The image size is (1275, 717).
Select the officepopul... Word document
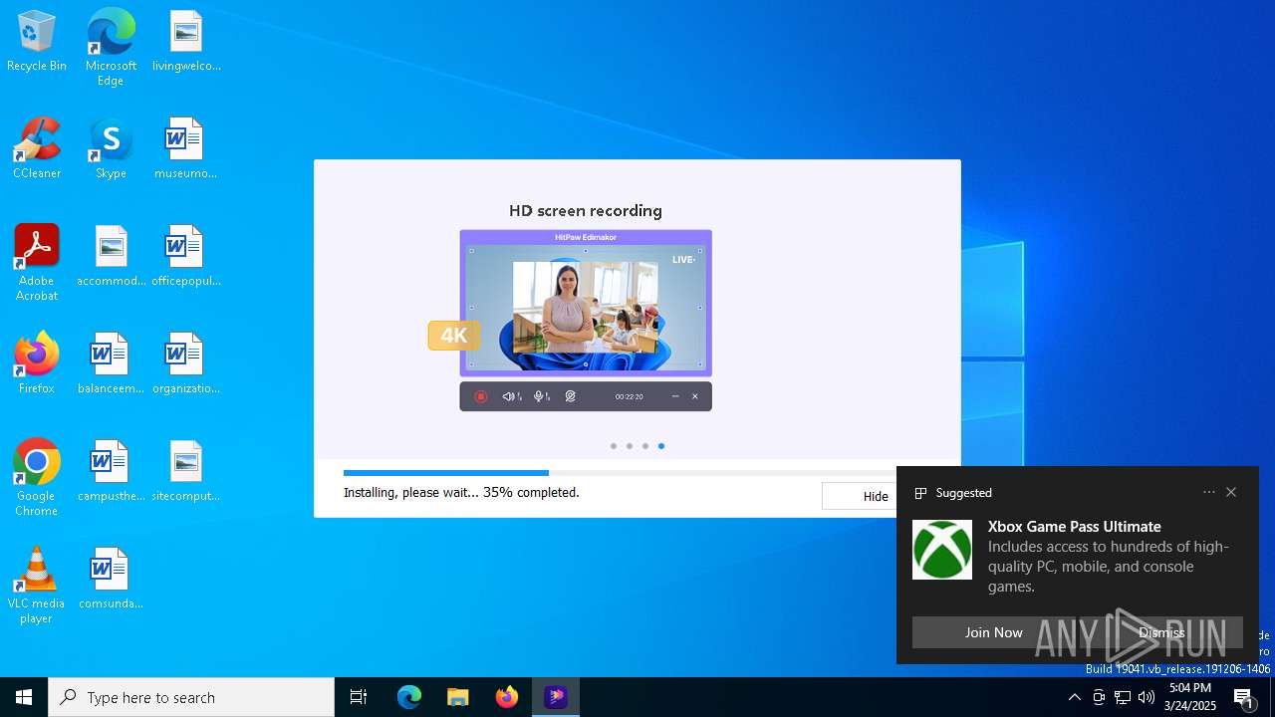tap(186, 257)
